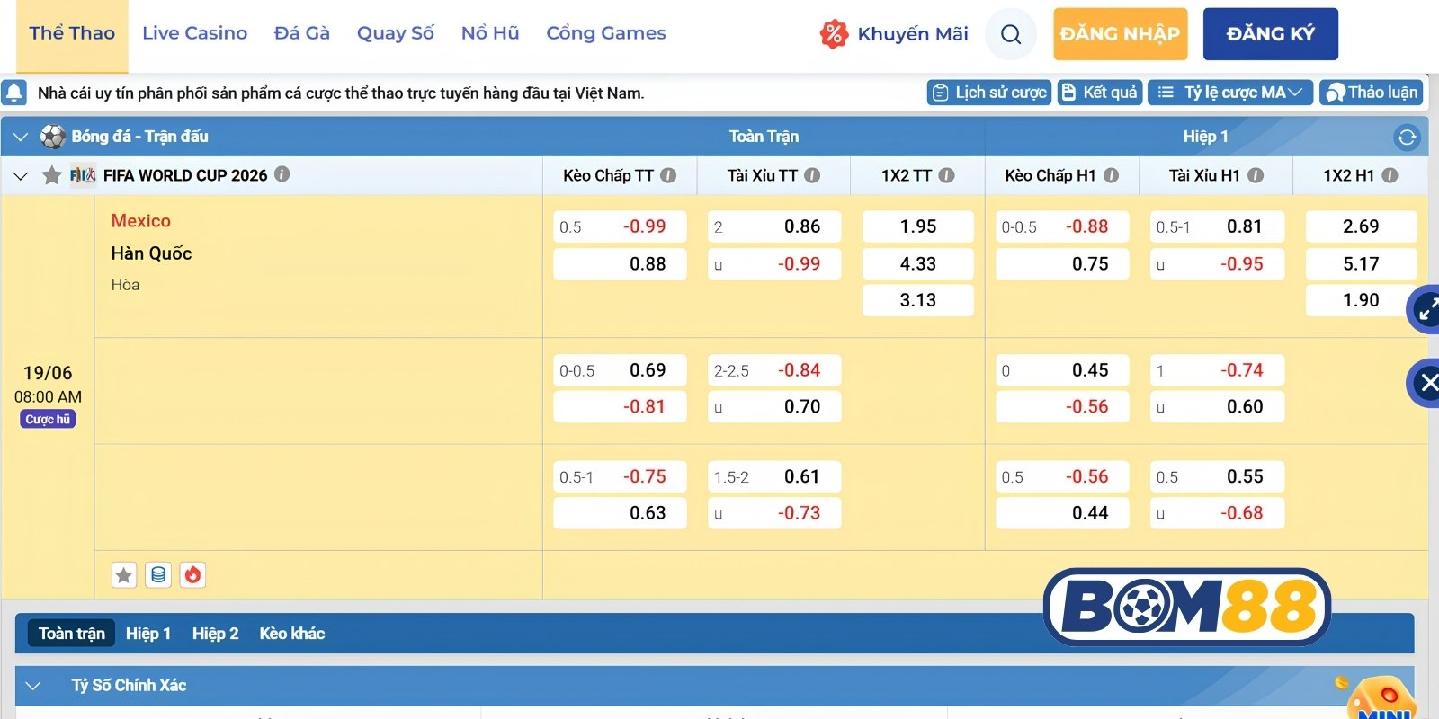Image resolution: width=1439 pixels, height=719 pixels.
Task: Click the Khuyến Mãi link
Action: pyautogui.click(x=913, y=34)
